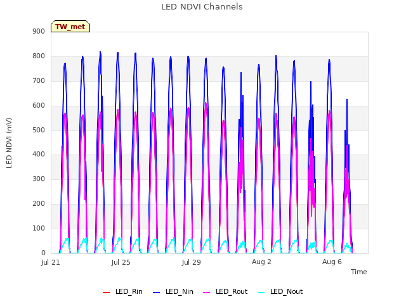The width and height of the screenshot is (406, 304).
Task: Click the 400 y-axis tick label
Action: (39, 155)
